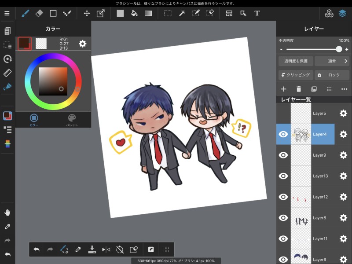Select the Move tool
Screen dimensions: 352x264
point(87,14)
